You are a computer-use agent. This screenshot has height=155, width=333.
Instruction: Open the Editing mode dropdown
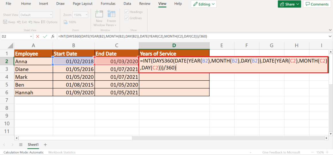(204, 4)
